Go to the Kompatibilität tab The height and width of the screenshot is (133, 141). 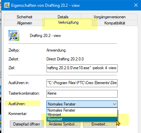(x=115, y=23)
